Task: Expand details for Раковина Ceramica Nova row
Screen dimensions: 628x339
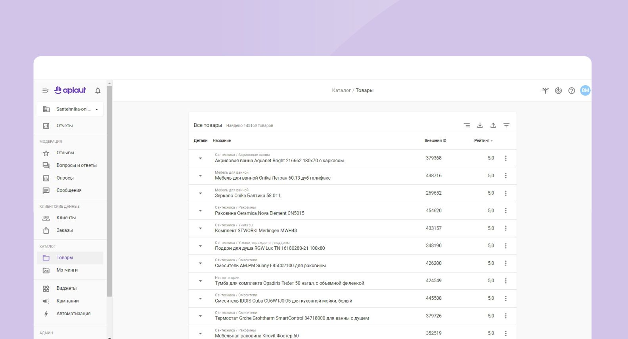Action: [200, 211]
